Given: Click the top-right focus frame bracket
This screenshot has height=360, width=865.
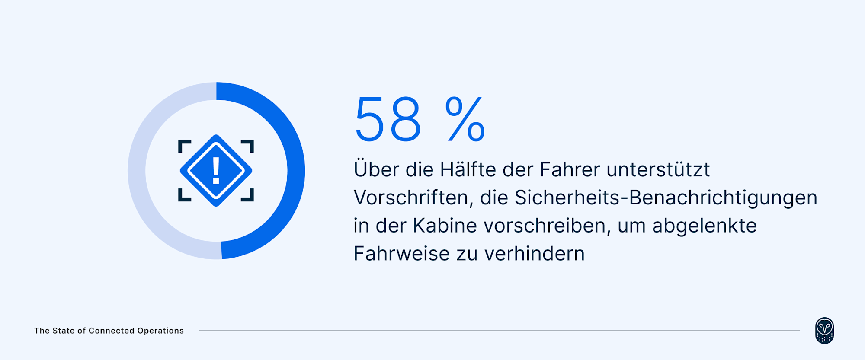Looking at the screenshot, I should (247, 146).
